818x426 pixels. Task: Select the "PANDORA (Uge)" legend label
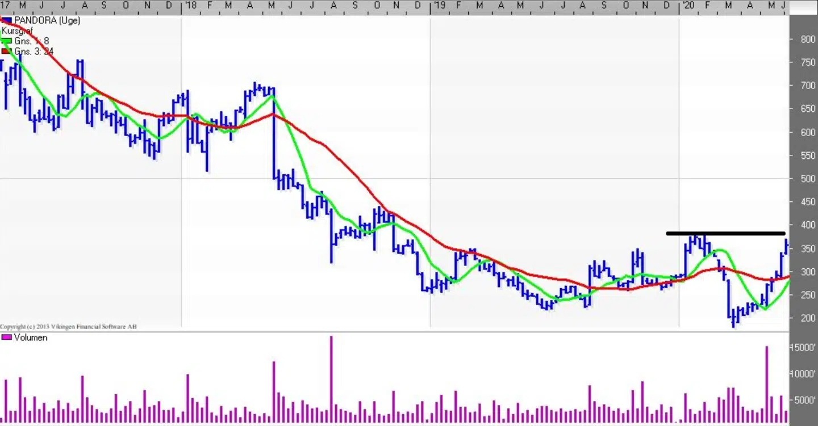click(47, 20)
